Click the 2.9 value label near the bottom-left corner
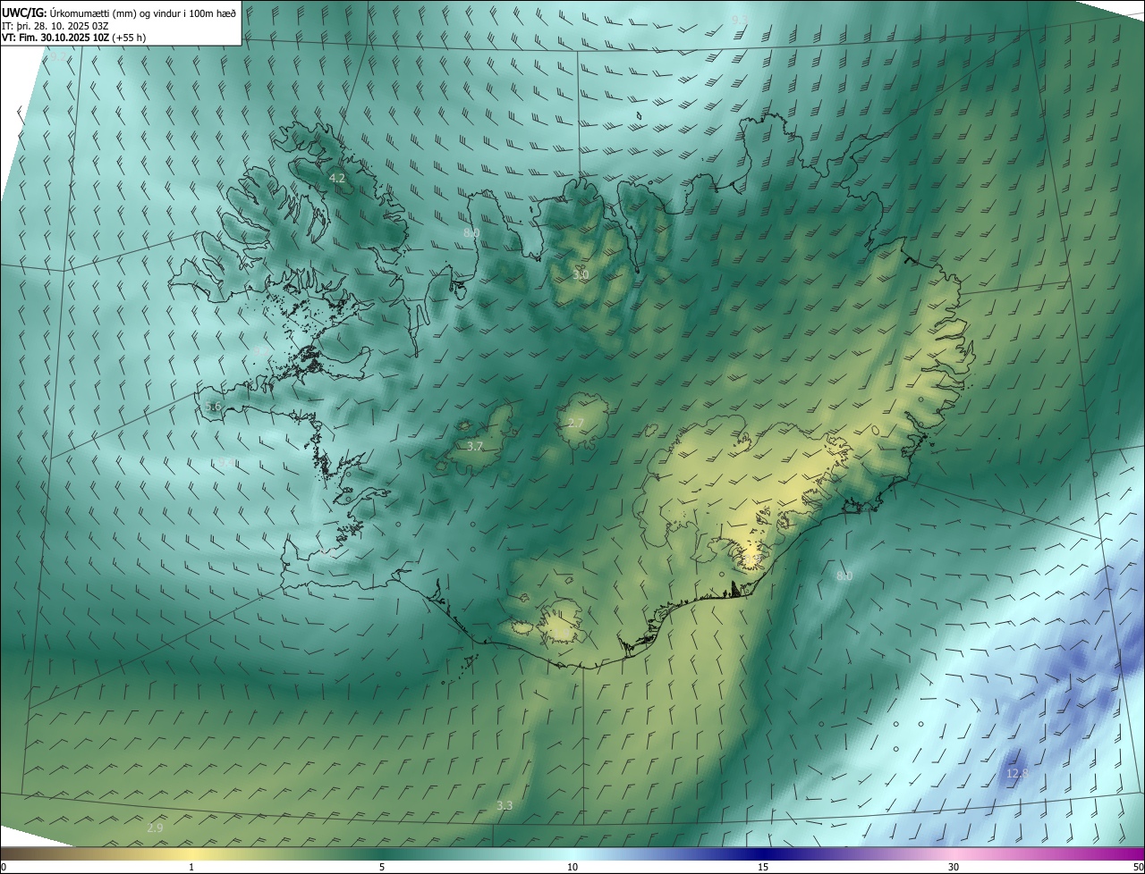 [155, 828]
